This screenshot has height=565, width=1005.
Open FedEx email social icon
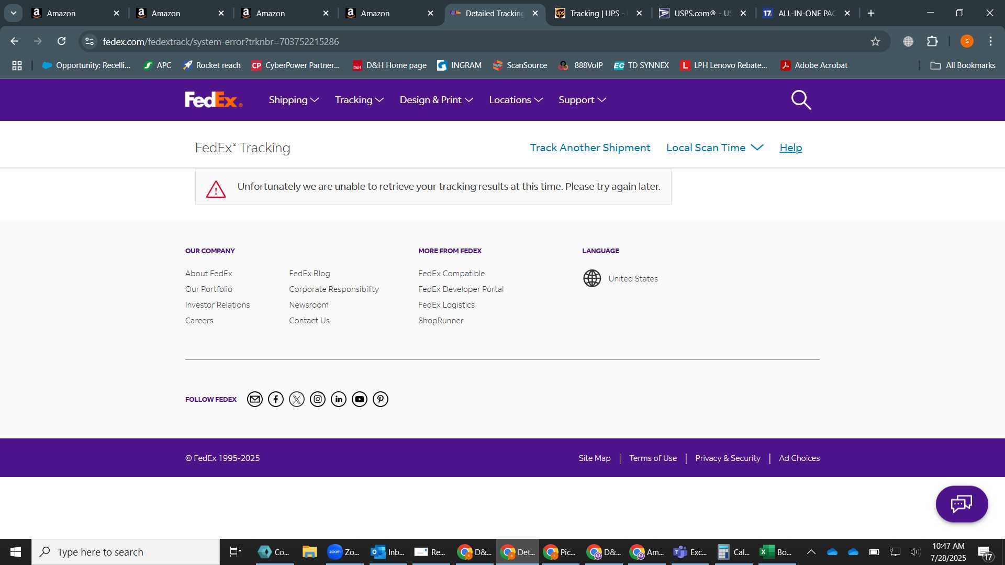[255, 399]
